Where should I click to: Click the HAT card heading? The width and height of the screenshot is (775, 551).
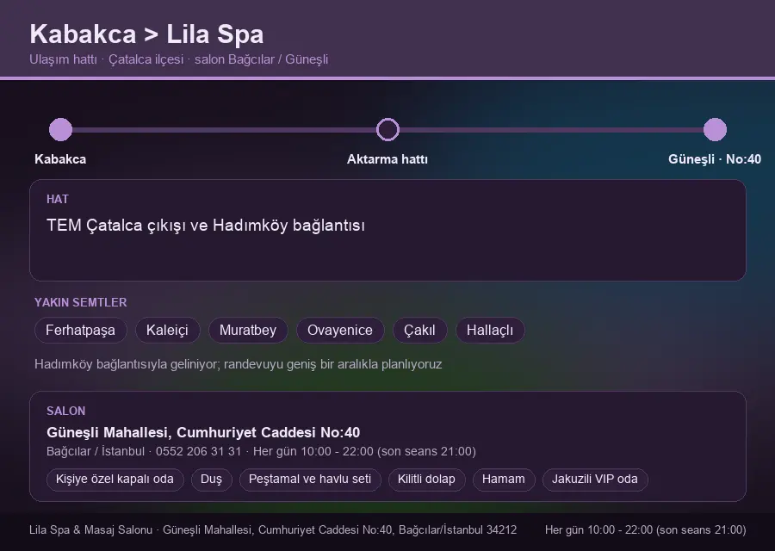pos(58,199)
